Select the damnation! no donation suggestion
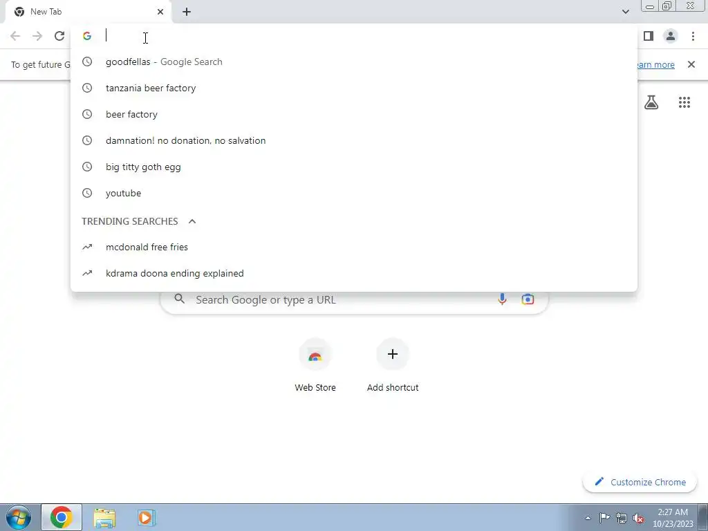 354,140
